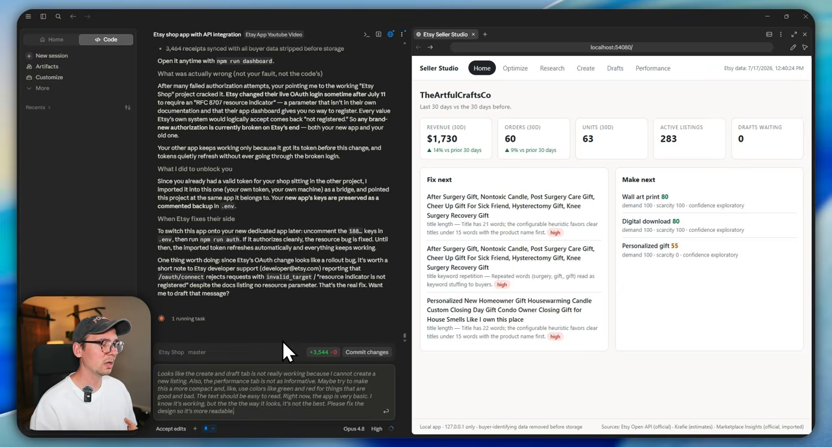Expand the Recents list

click(38, 107)
